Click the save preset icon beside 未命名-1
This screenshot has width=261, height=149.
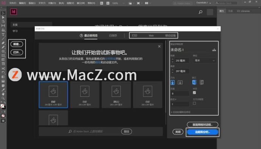pos(214,50)
